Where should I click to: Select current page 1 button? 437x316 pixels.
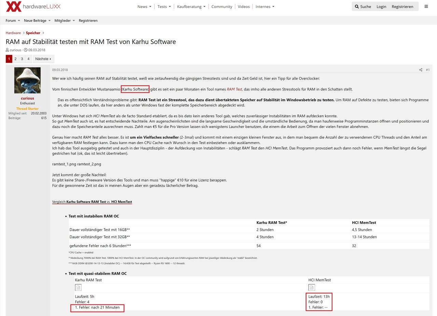coord(9,59)
